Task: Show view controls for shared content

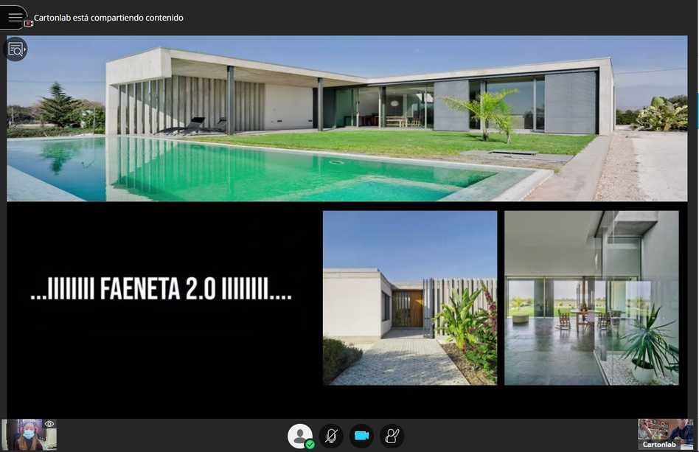Action: (x=15, y=49)
